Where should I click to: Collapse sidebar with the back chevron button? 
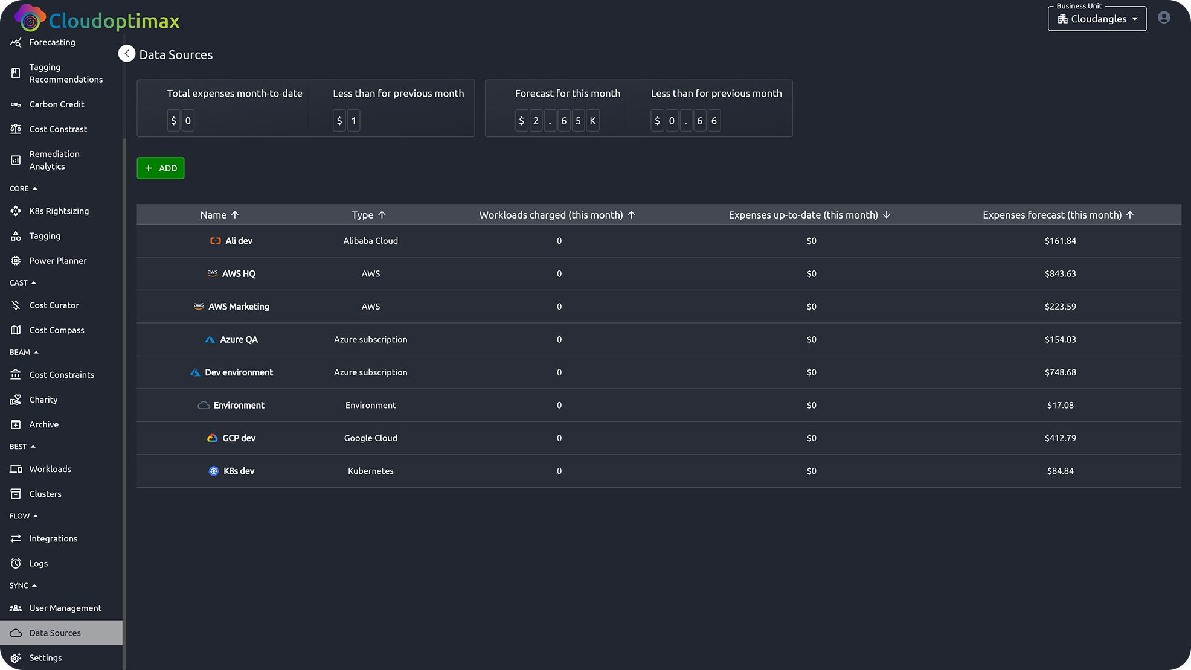pyautogui.click(x=127, y=54)
